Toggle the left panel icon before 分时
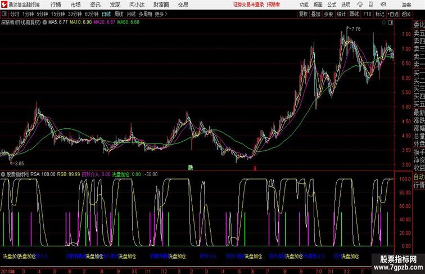This screenshot has height=274, width=425. (x=4, y=14)
